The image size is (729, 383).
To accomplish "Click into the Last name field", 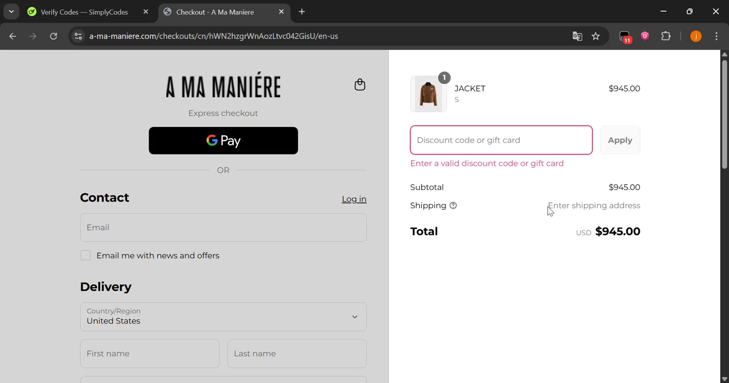I will pyautogui.click(x=297, y=354).
